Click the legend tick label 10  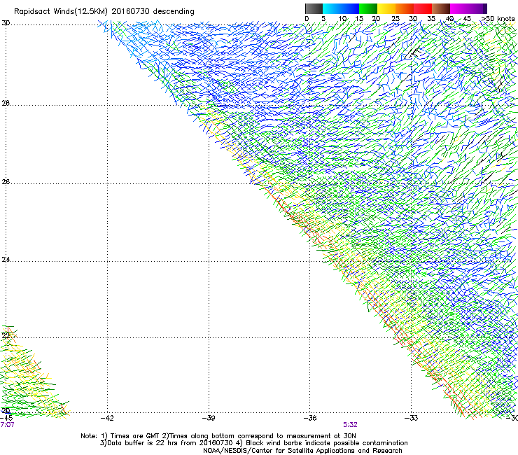tap(342, 19)
